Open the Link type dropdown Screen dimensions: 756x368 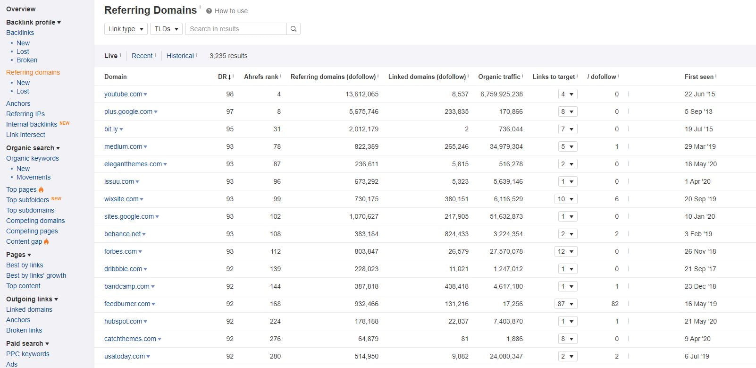(125, 29)
